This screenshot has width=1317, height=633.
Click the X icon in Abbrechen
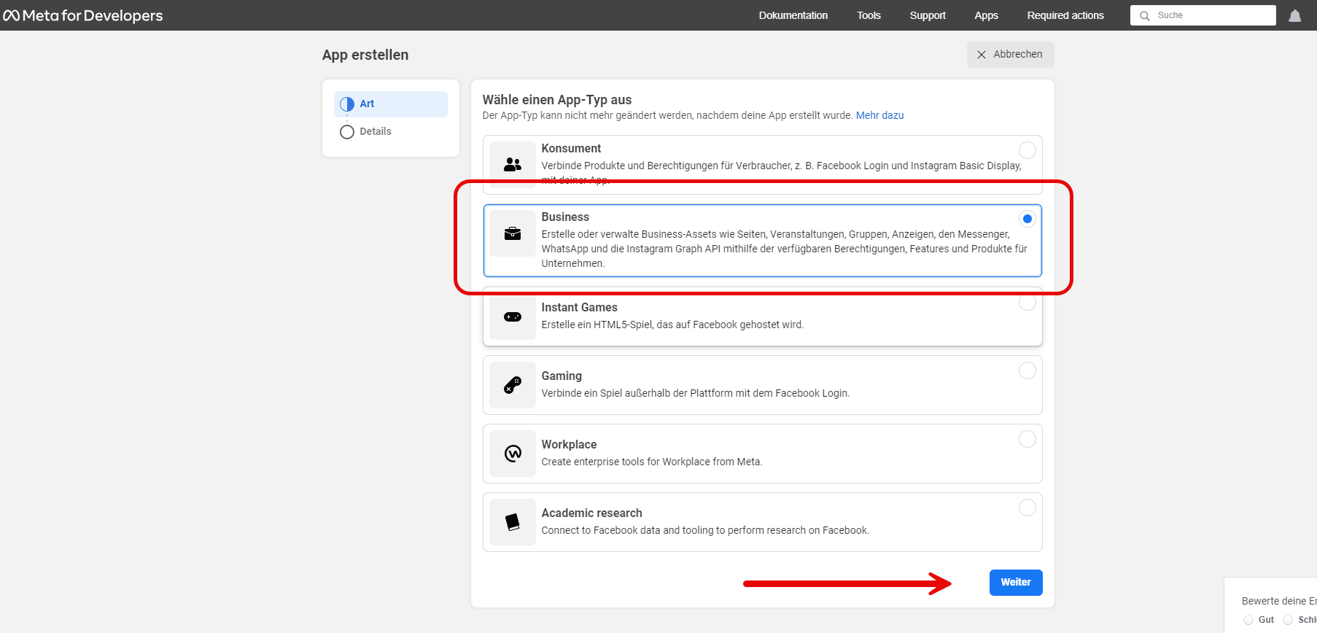(982, 55)
